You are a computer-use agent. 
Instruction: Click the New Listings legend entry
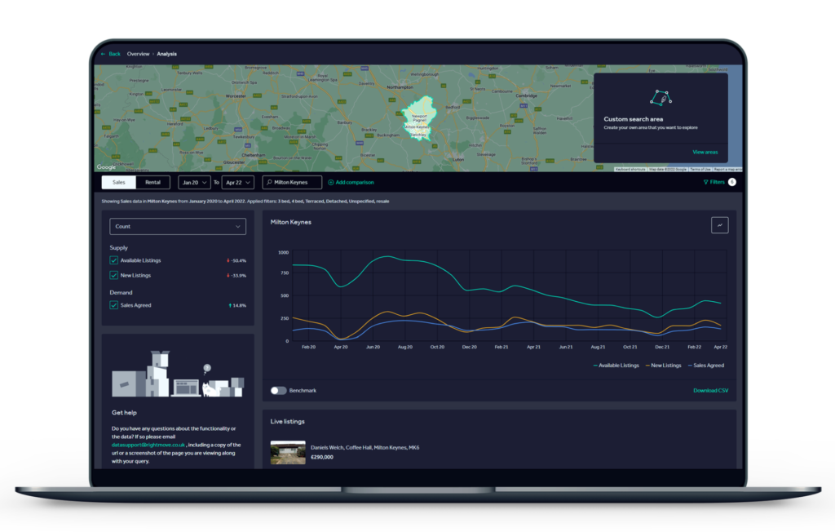(664, 366)
